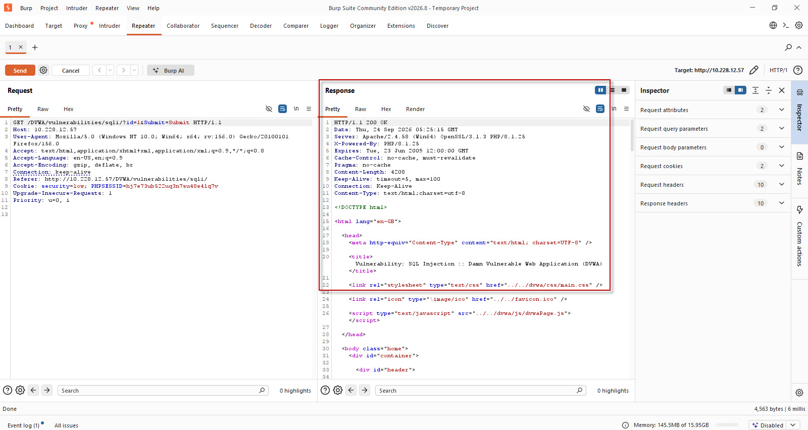Open forward history dropdown arrow

[134, 70]
